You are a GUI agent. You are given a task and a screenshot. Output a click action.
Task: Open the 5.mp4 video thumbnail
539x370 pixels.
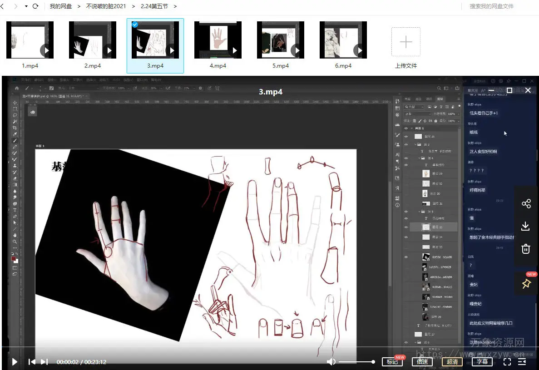click(x=280, y=39)
